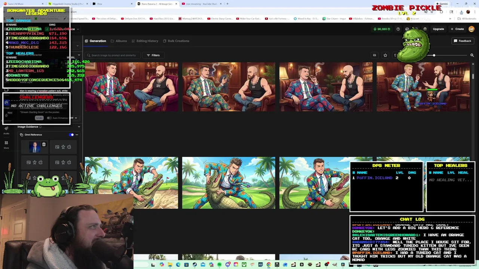Open the Editing History tab
The image size is (479, 269).
coord(144,41)
